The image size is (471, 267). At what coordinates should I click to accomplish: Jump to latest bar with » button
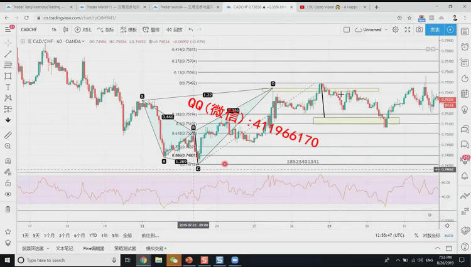430,215
